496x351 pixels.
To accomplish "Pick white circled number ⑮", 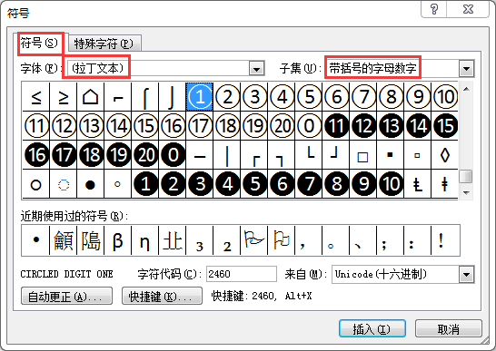I will tap(145, 126).
